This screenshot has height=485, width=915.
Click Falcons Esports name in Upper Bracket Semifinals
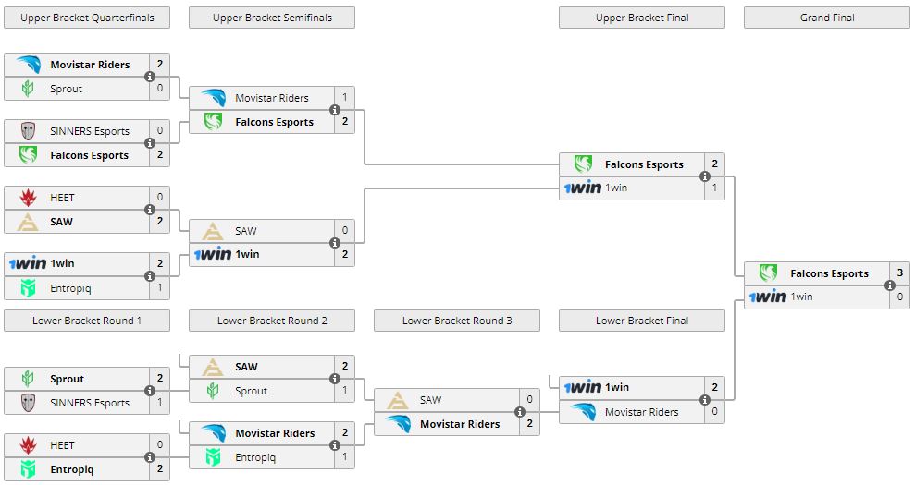pyautogui.click(x=275, y=122)
